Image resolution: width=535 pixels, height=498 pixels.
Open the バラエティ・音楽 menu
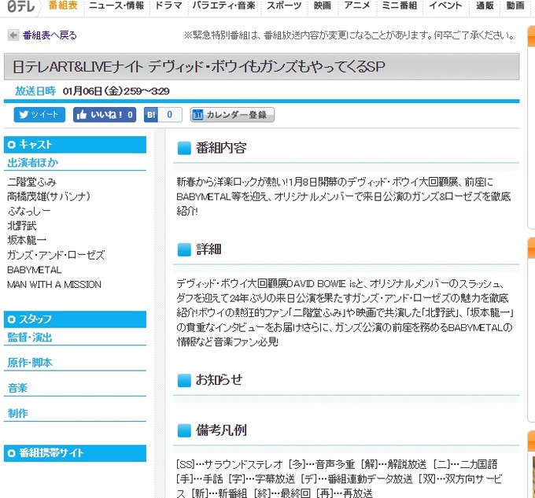click(223, 6)
